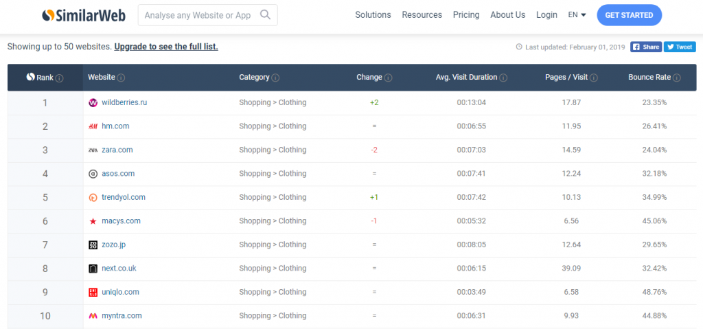Viewport: 703px width, 329px height.
Task: Go to the Pricing page
Action: (x=466, y=15)
